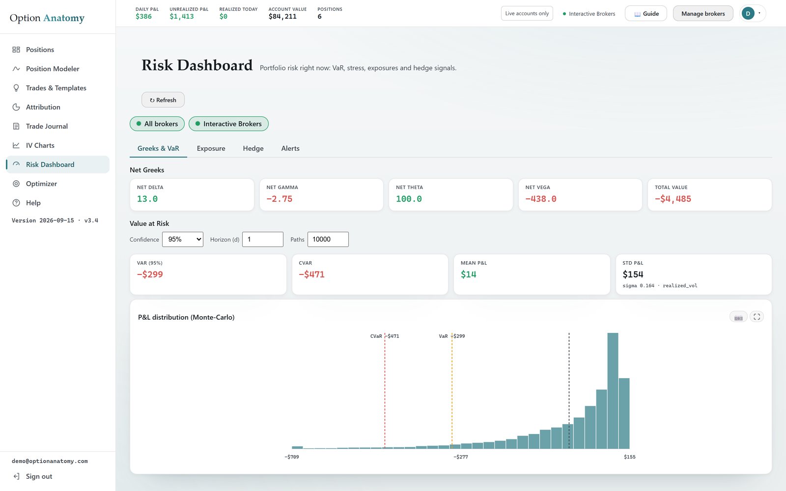Screen dimensions: 786x491
Task: Expand the P&L distribution chart to fullscreen
Action: [x=757, y=317]
